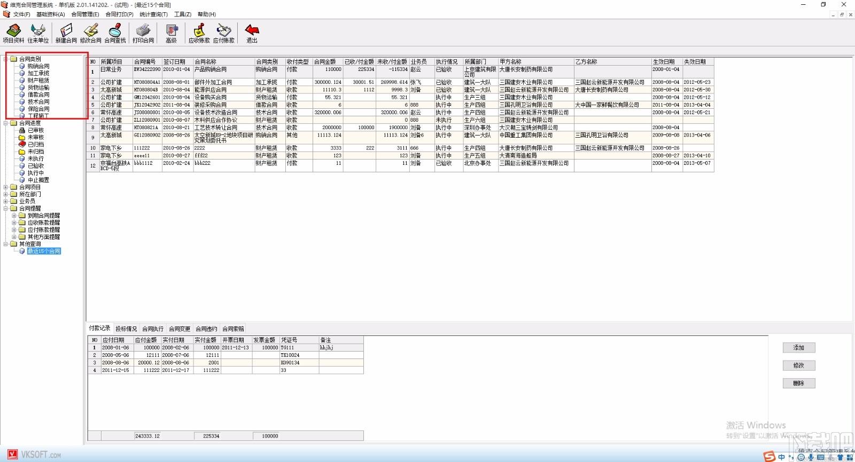The width and height of the screenshot is (855, 462).
Task: Select 购销合同 in contract category tree
Action: point(38,66)
